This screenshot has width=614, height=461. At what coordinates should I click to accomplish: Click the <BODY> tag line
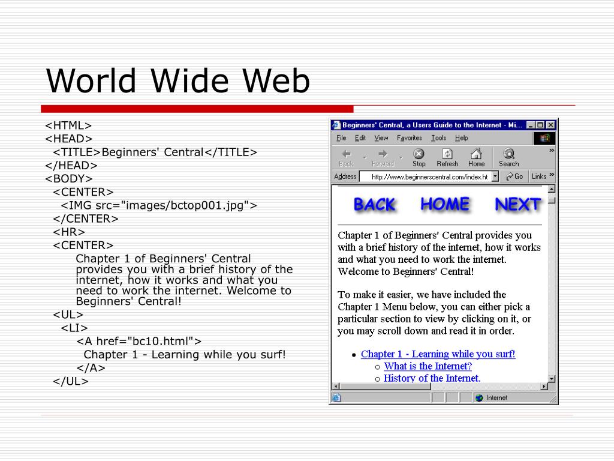69,179
